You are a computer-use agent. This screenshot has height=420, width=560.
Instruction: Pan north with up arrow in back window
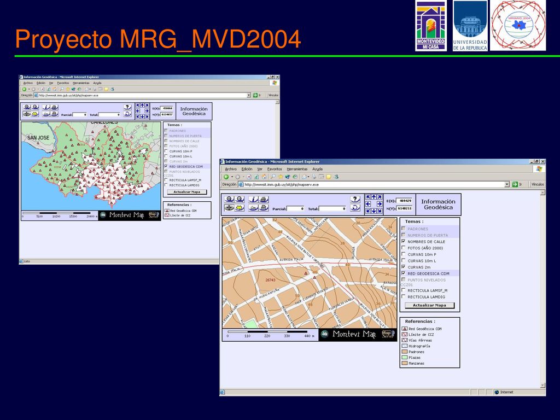coord(142,106)
